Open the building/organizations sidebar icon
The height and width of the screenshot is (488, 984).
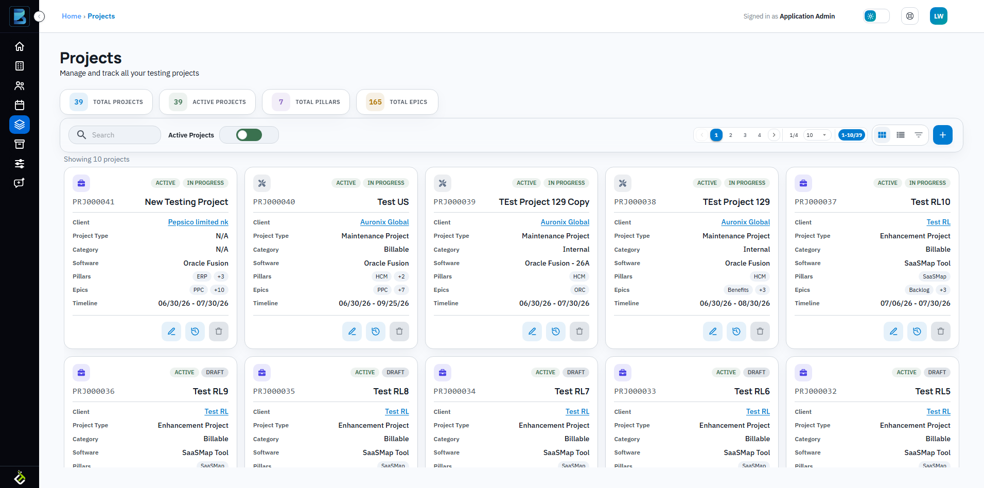pos(20,66)
